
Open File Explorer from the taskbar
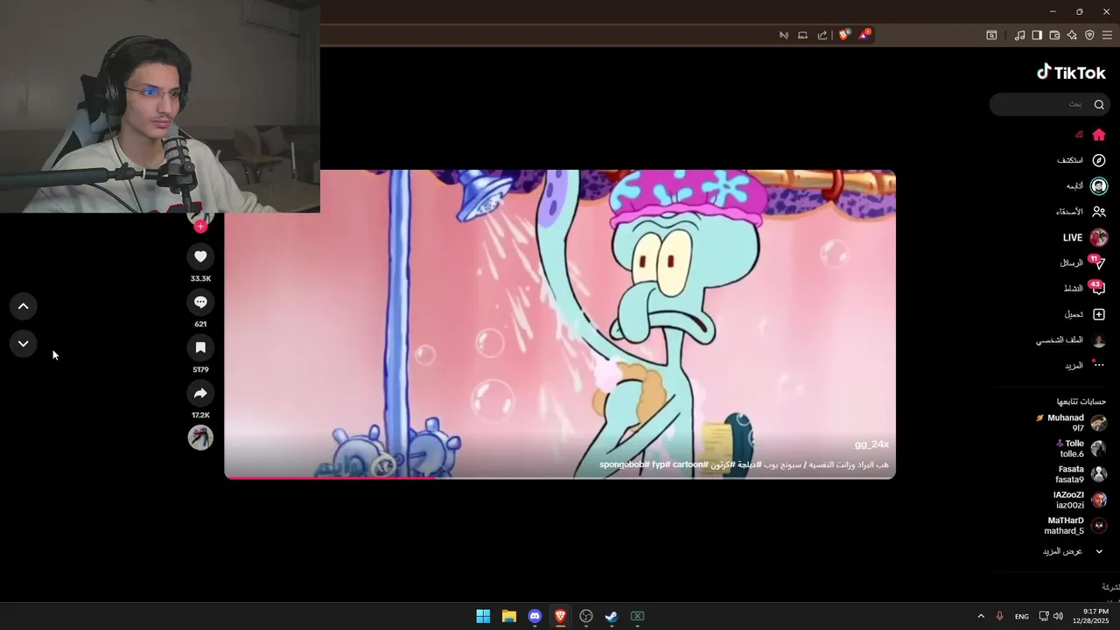point(509,616)
